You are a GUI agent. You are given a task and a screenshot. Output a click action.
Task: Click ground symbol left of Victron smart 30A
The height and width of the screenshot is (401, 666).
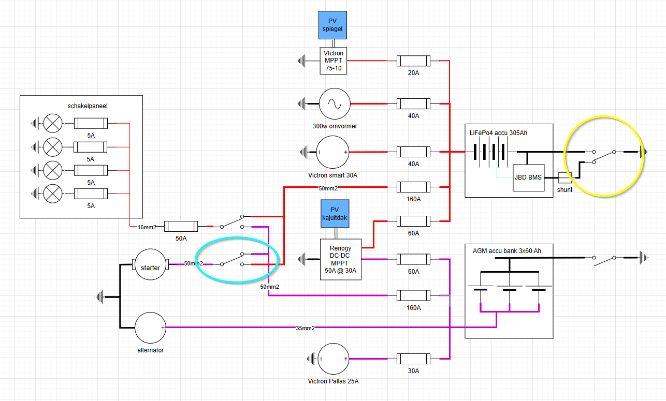click(305, 152)
